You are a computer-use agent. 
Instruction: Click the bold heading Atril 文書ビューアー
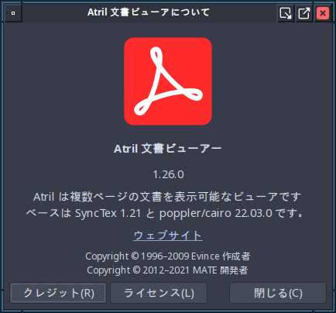pyautogui.click(x=168, y=149)
